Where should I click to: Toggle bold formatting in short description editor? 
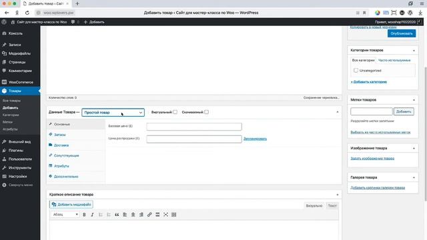(x=84, y=215)
